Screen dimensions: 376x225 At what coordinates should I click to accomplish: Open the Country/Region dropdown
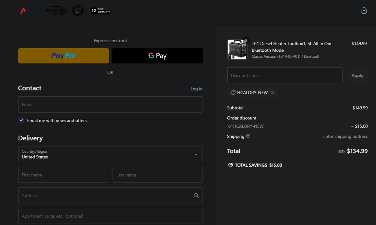click(110, 154)
